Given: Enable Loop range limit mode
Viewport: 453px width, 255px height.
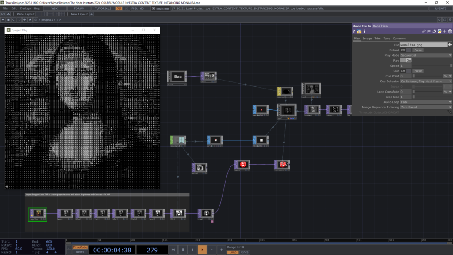Looking at the screenshot, I should [233, 252].
